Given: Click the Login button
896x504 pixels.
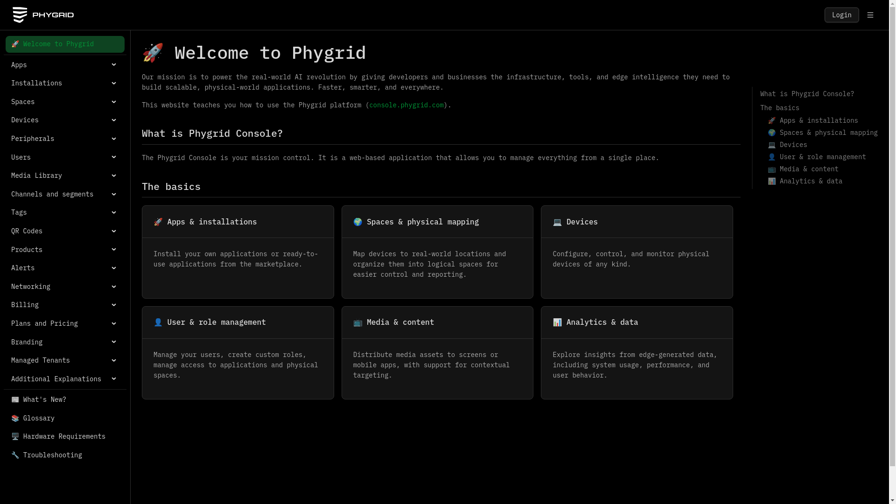Looking at the screenshot, I should (x=841, y=15).
